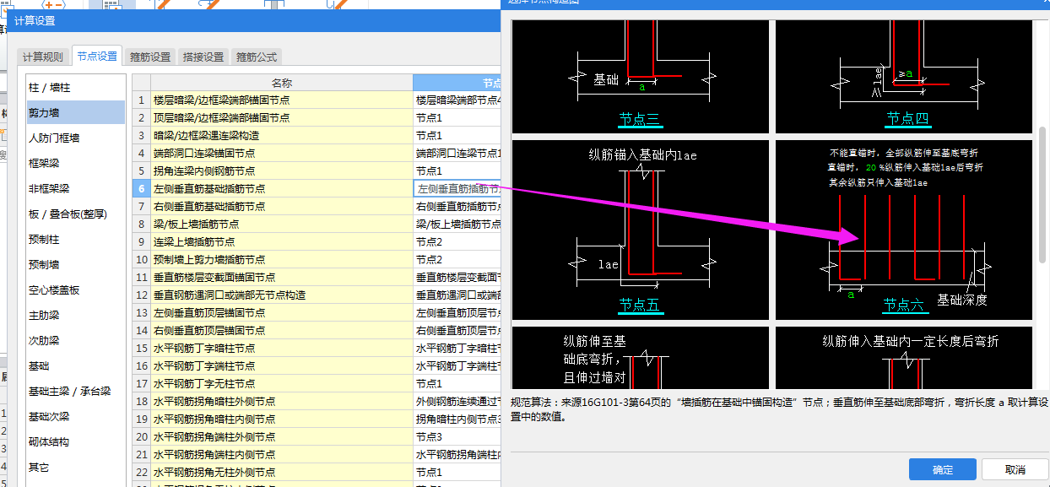Switch to the 节点设置 tab
1050x487 pixels.
(x=97, y=56)
